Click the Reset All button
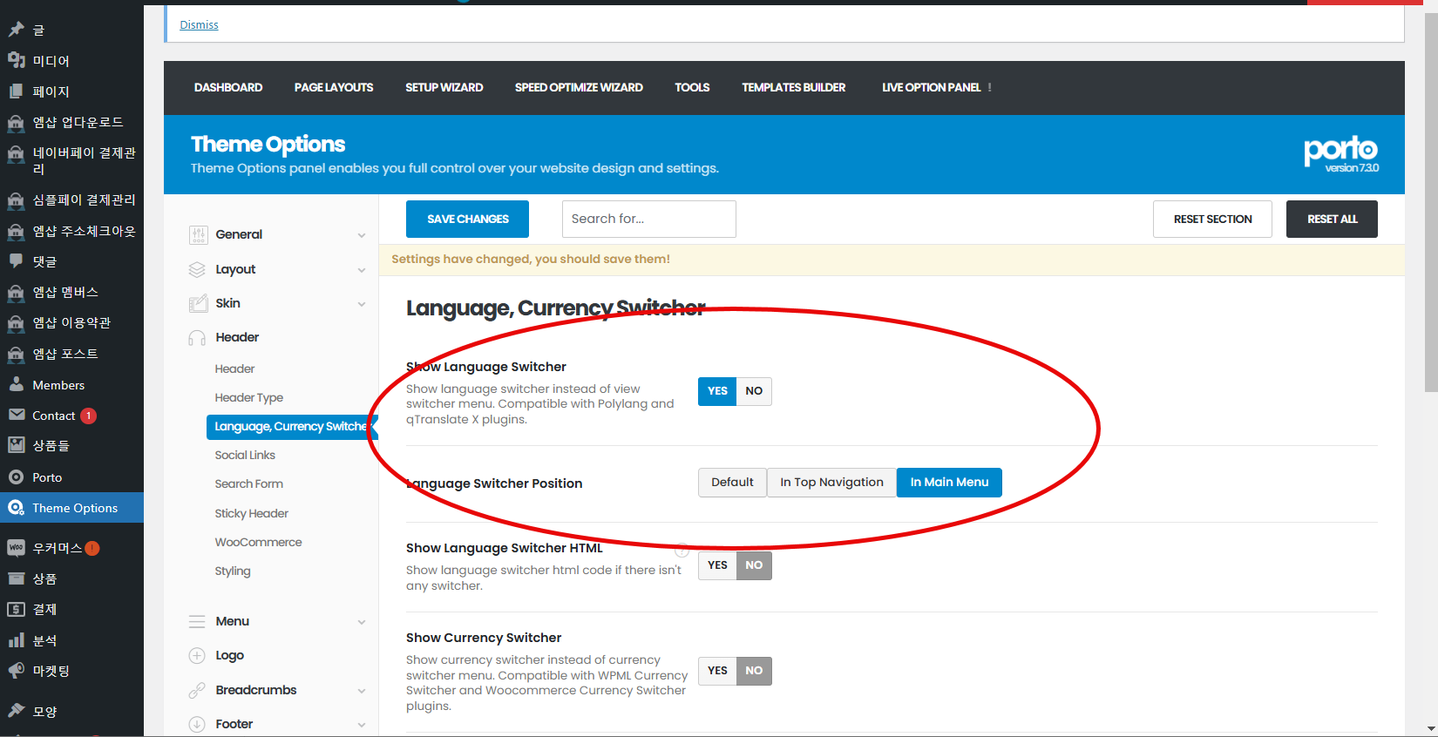Viewport: 1438px width, 737px height. [x=1332, y=220]
